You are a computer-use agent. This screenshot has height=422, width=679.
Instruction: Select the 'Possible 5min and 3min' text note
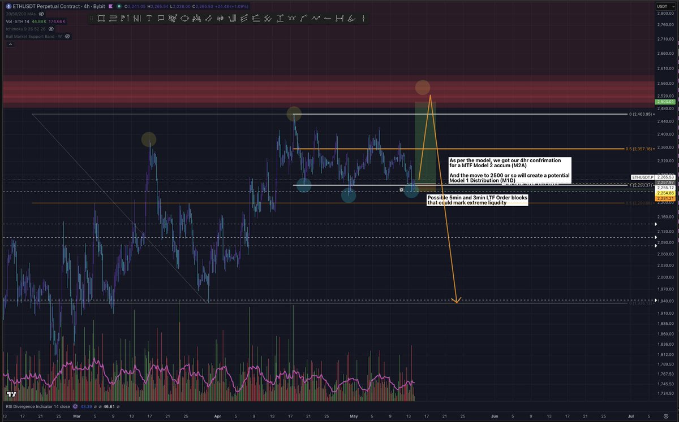pos(477,200)
